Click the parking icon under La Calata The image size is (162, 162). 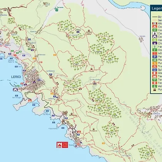[x=51, y=74]
